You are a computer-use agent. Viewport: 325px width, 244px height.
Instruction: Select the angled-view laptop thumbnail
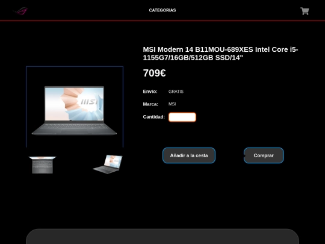tap(108, 164)
